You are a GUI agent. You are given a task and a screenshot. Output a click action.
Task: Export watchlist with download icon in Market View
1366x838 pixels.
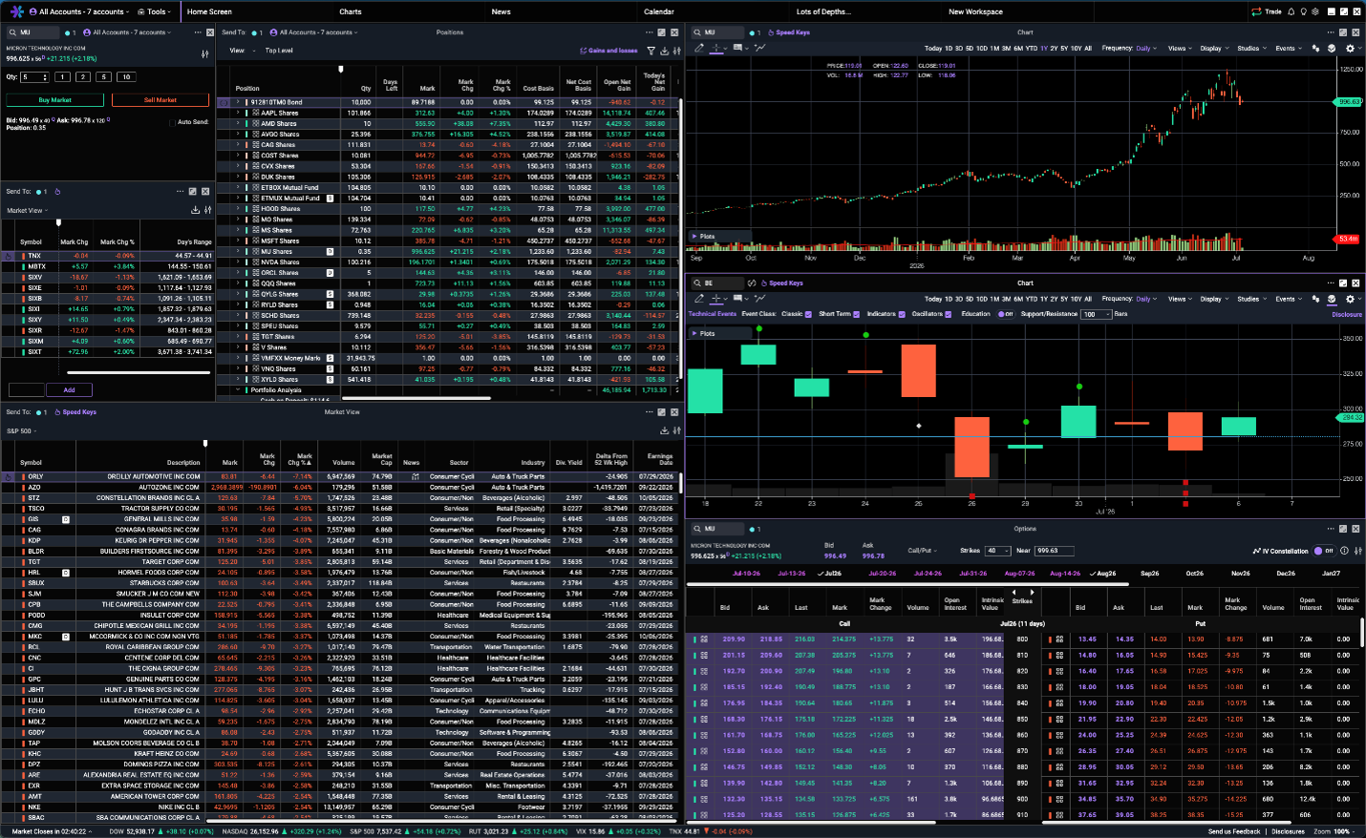click(x=195, y=210)
